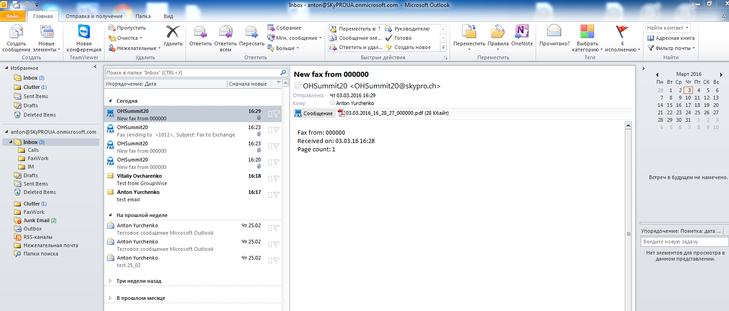Click 'Ответить и удал...' quick step
729x311 pixels.
[x=356, y=47]
